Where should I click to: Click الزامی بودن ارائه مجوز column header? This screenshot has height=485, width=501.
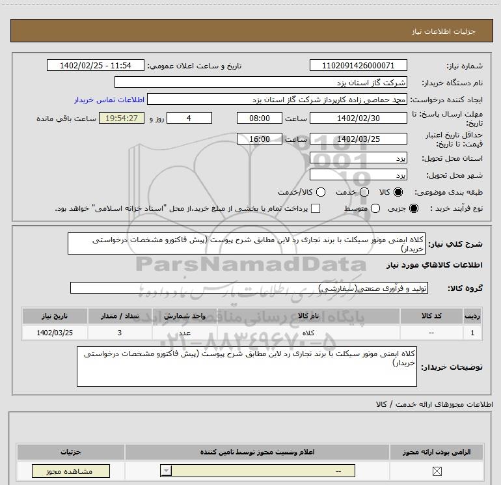pyautogui.click(x=437, y=452)
